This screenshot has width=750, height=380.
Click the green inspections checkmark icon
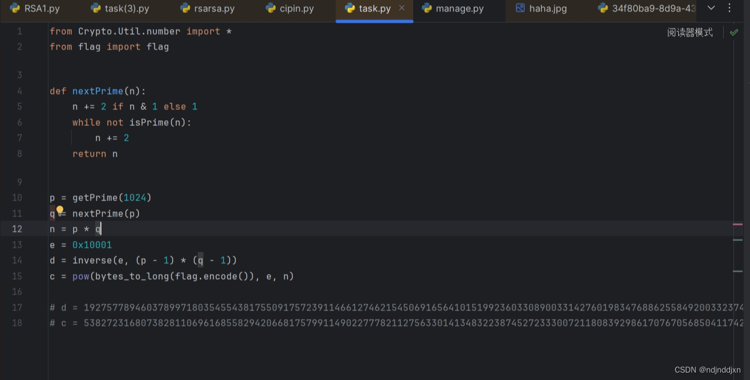[x=735, y=32]
